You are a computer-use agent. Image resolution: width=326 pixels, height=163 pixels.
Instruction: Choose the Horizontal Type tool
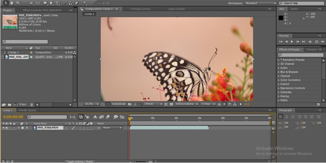tap(57, 3)
